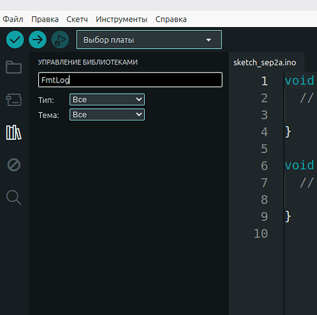The height and width of the screenshot is (315, 317).
Task: Switch to the sketch_sep2a.ino tab
Action: (265, 62)
